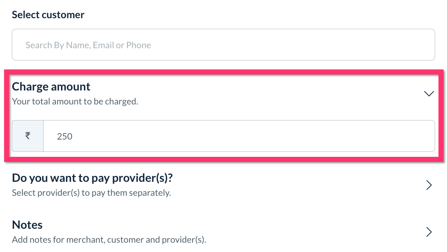Click the "Search By Name, Email or Phone" placeholder
This screenshot has height=252, width=447.
tap(88, 45)
